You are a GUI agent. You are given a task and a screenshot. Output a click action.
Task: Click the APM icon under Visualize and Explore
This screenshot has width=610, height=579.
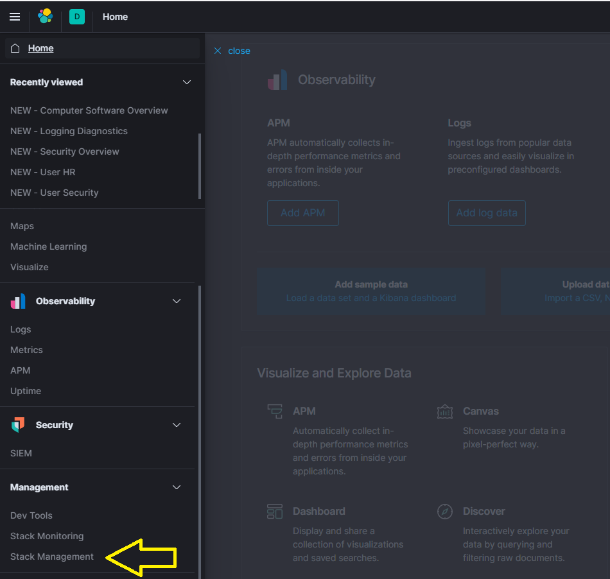[x=275, y=411]
